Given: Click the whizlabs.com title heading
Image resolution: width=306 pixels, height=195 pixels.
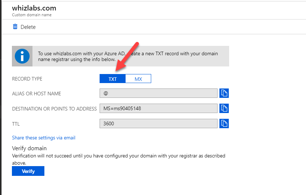Looking at the screenshot, I should [34, 8].
